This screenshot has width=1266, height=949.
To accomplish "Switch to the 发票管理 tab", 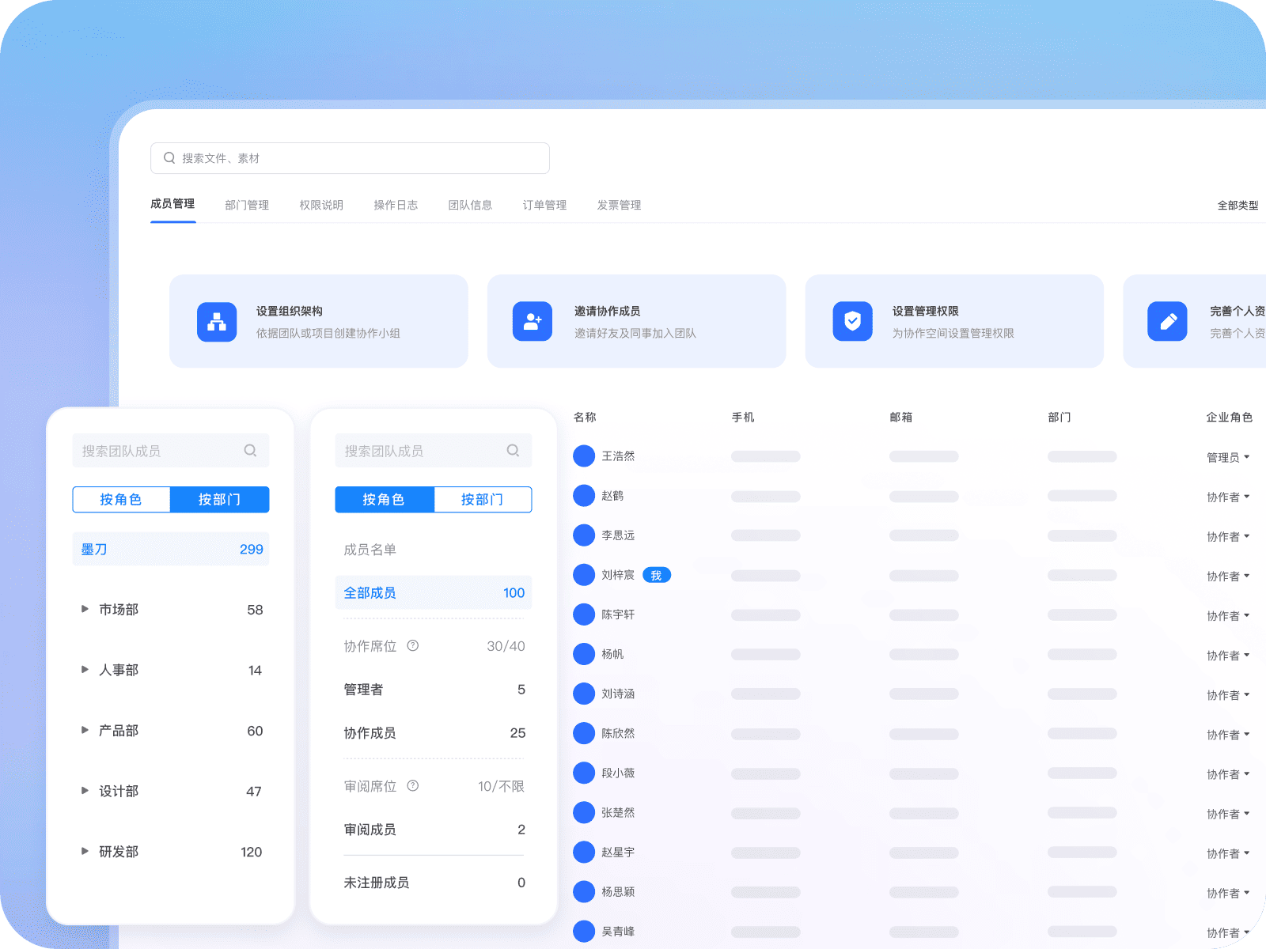I will coord(619,206).
